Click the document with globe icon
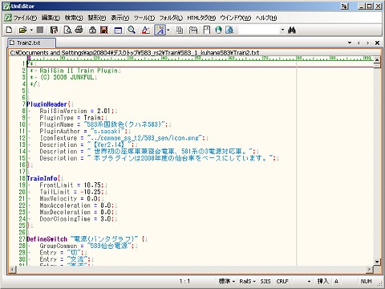The height and width of the screenshot is (289, 385). click(229, 30)
